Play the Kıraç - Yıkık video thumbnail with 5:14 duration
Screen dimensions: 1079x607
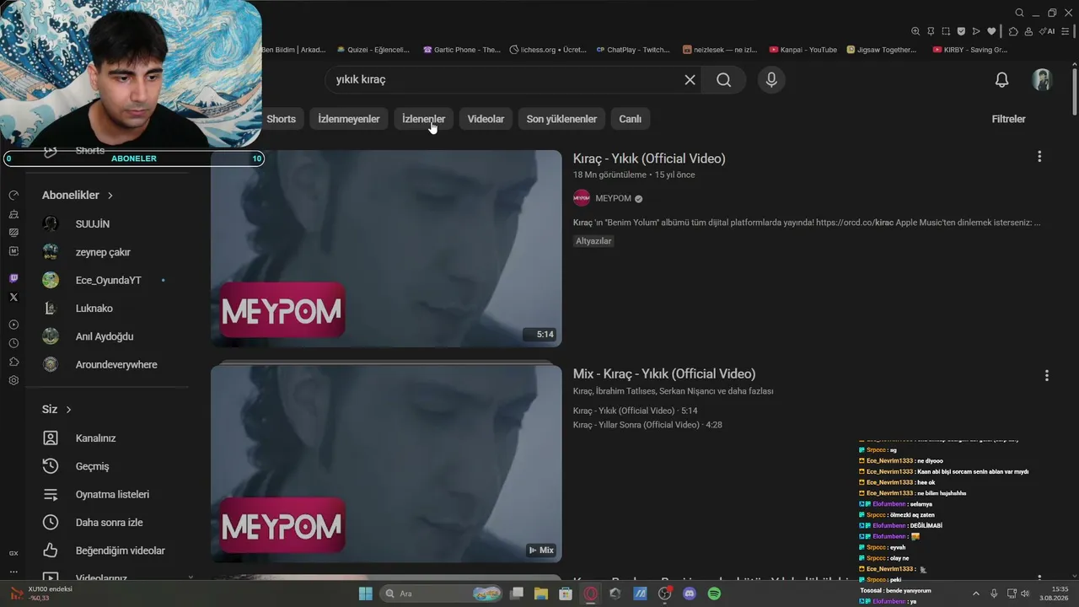tap(386, 249)
